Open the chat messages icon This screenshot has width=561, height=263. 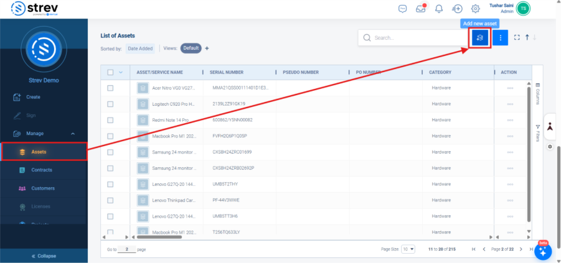[x=403, y=9]
